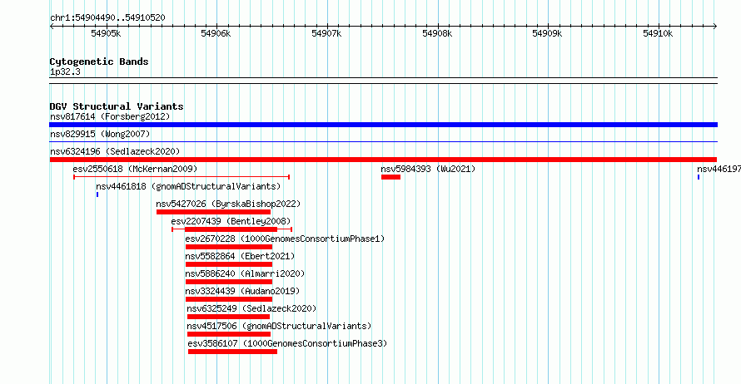Click the 54907k ruler position
The image size is (741, 384).
[326, 33]
